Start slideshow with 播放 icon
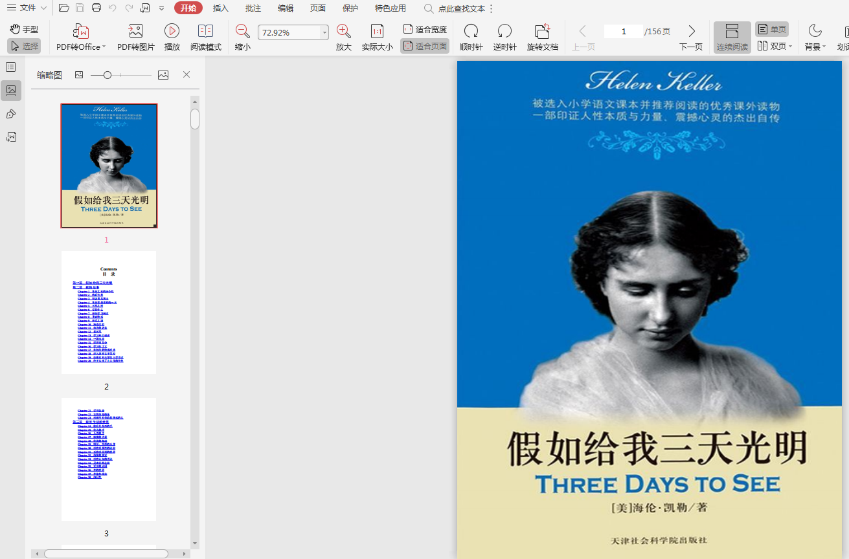The height and width of the screenshot is (559, 849). click(x=172, y=31)
